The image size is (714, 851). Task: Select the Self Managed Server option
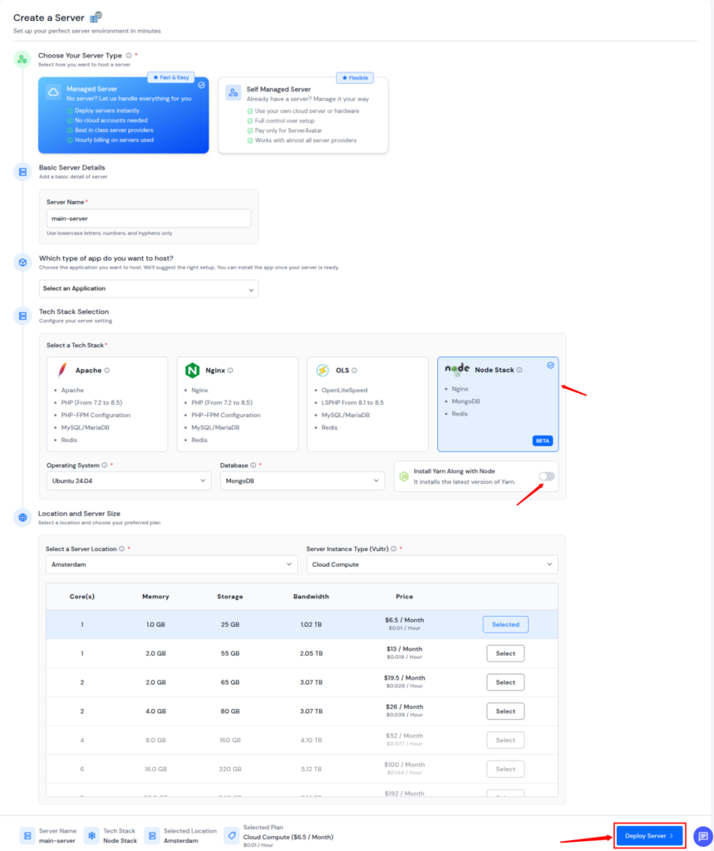[303, 115]
